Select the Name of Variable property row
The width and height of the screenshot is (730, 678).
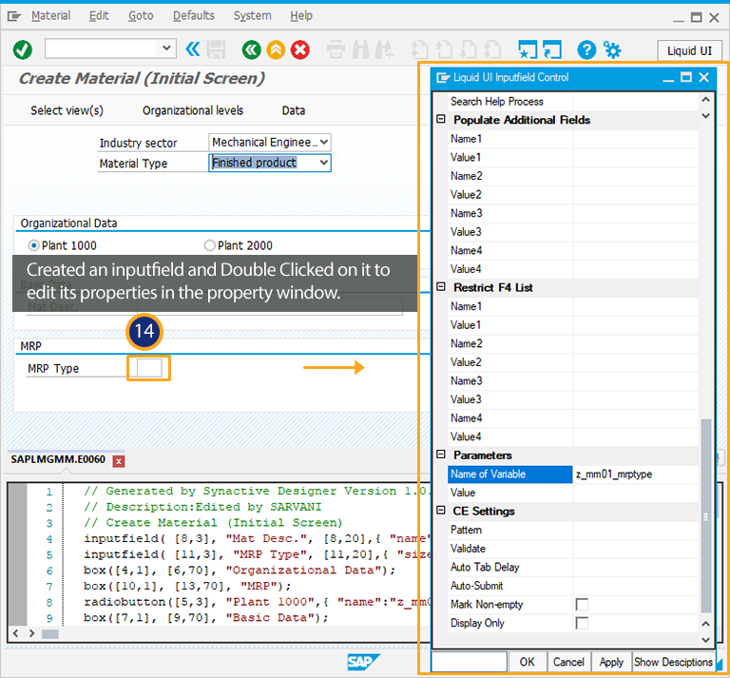573,475
